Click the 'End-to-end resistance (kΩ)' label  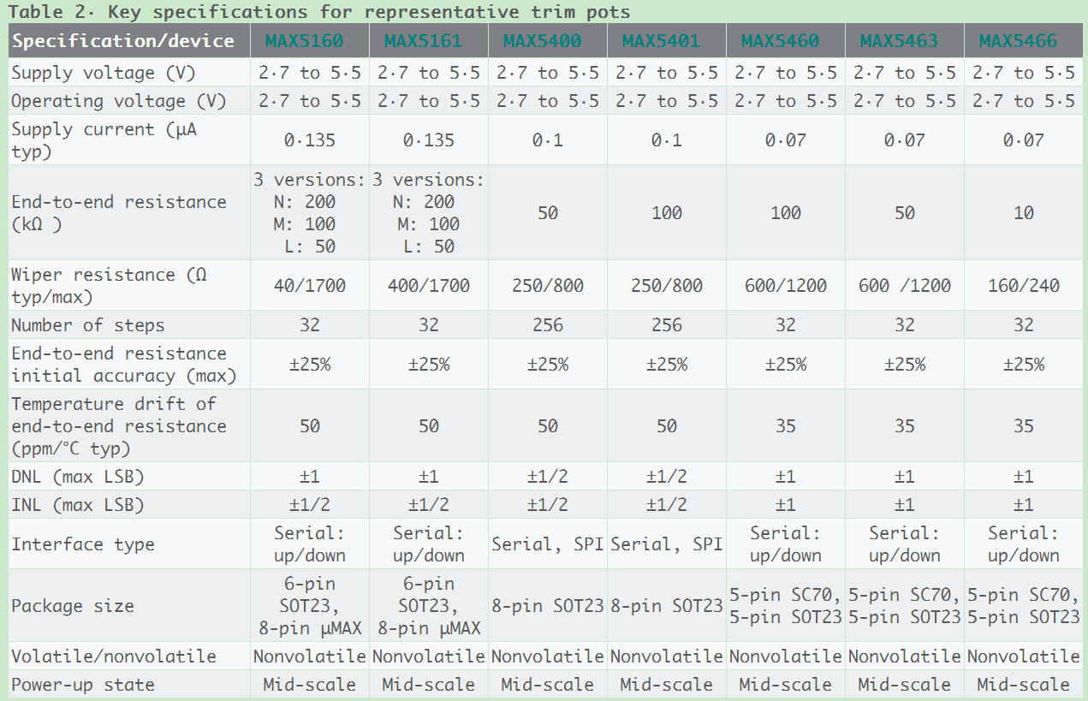[119, 213]
